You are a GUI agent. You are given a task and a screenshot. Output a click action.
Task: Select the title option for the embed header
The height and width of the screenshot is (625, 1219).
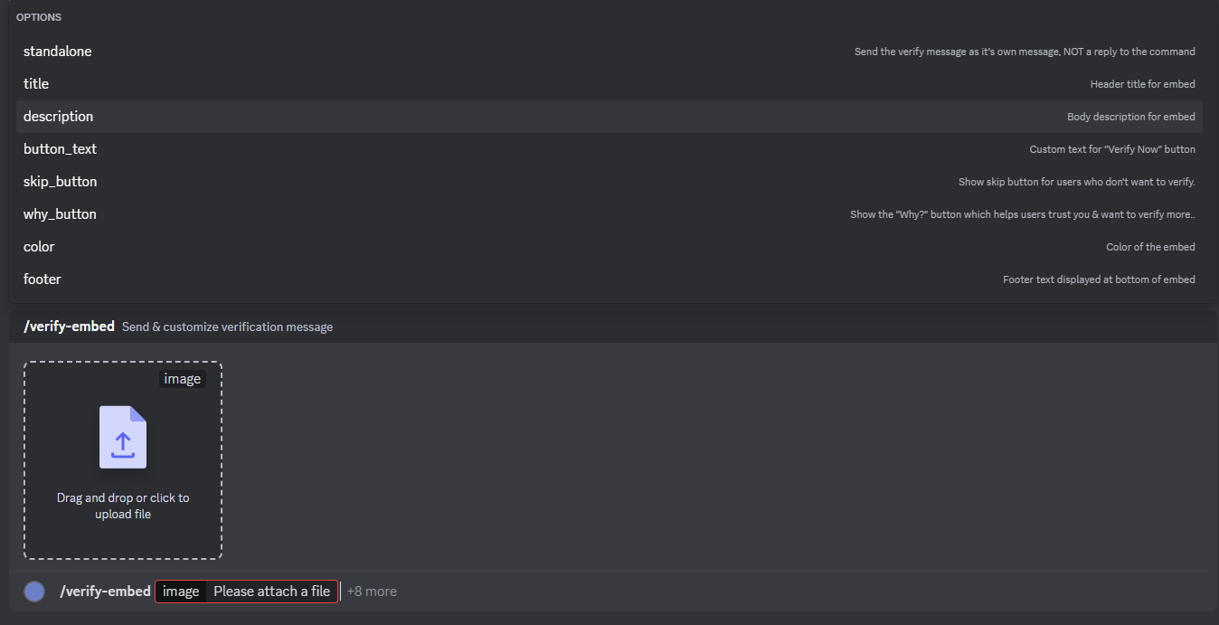click(x=36, y=83)
